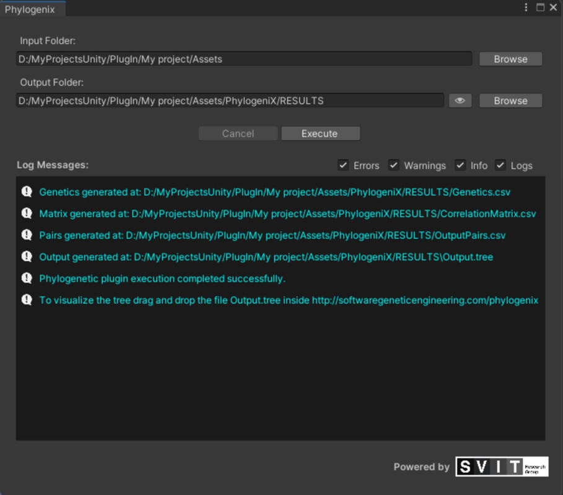Viewport: 563px width, 495px height.
Task: Select the Output.tree generated log line
Action: pyautogui.click(x=266, y=257)
